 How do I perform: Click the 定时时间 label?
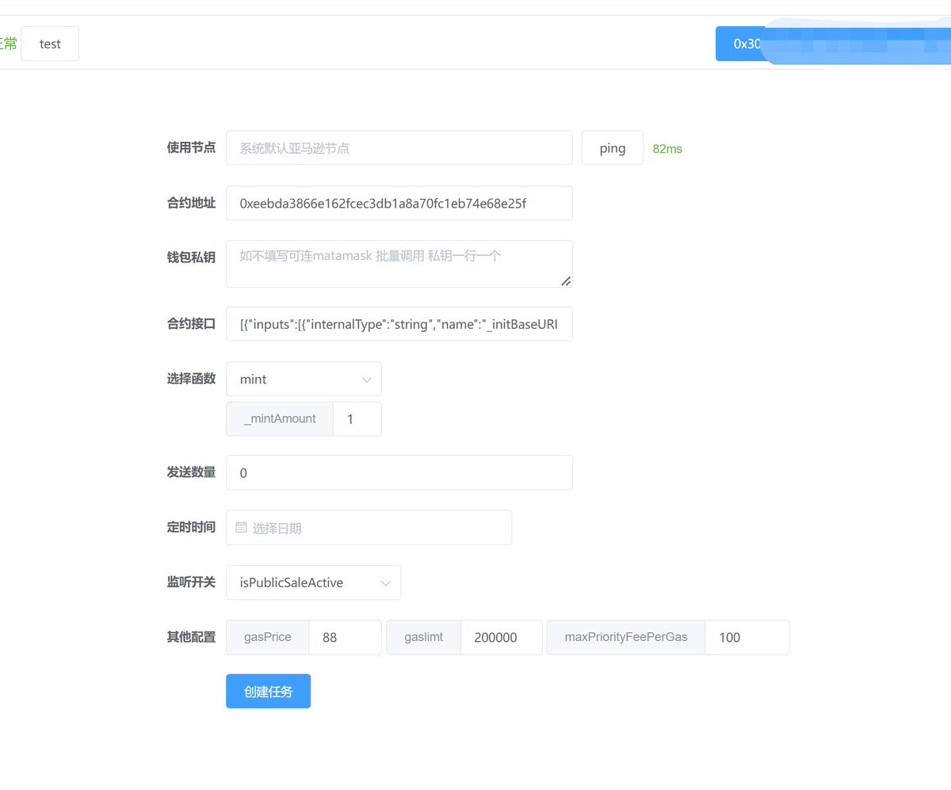191,527
